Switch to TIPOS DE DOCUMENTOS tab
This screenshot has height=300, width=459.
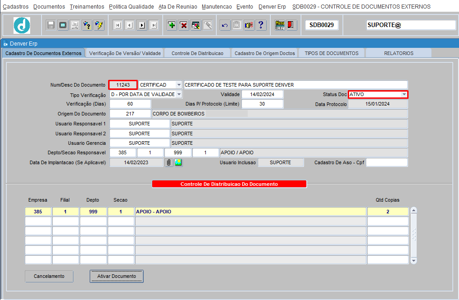[x=332, y=53]
